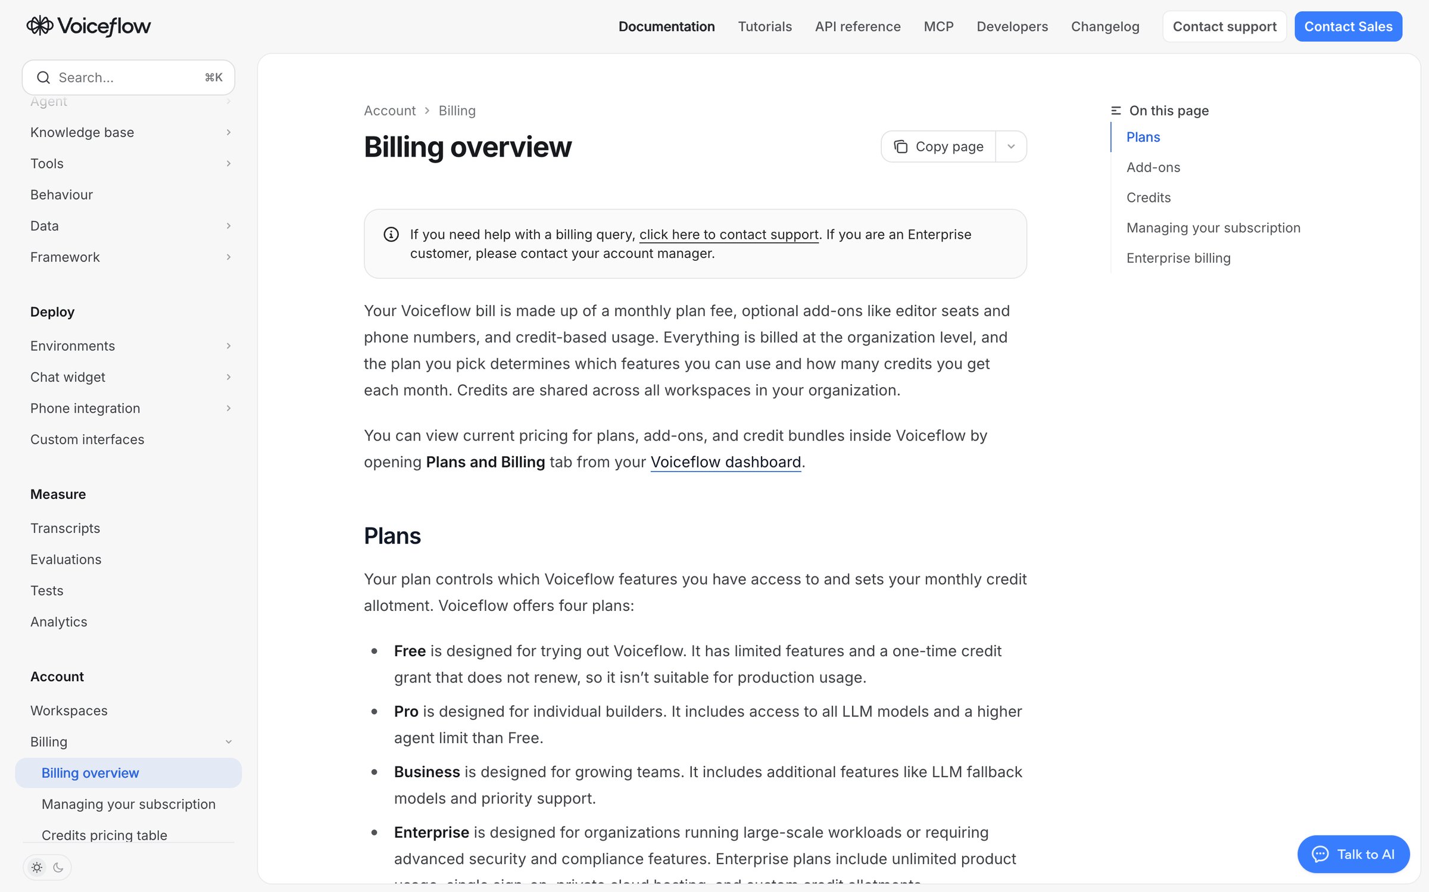Open Developers tab in header
The width and height of the screenshot is (1429, 892).
coord(1012,26)
